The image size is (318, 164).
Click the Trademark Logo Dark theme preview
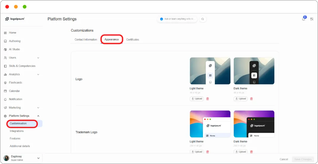click(254, 124)
